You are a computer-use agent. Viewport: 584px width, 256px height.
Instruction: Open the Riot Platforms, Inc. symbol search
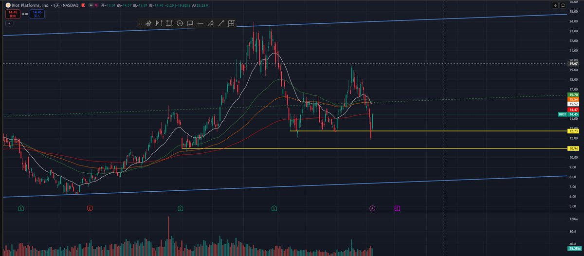point(30,5)
